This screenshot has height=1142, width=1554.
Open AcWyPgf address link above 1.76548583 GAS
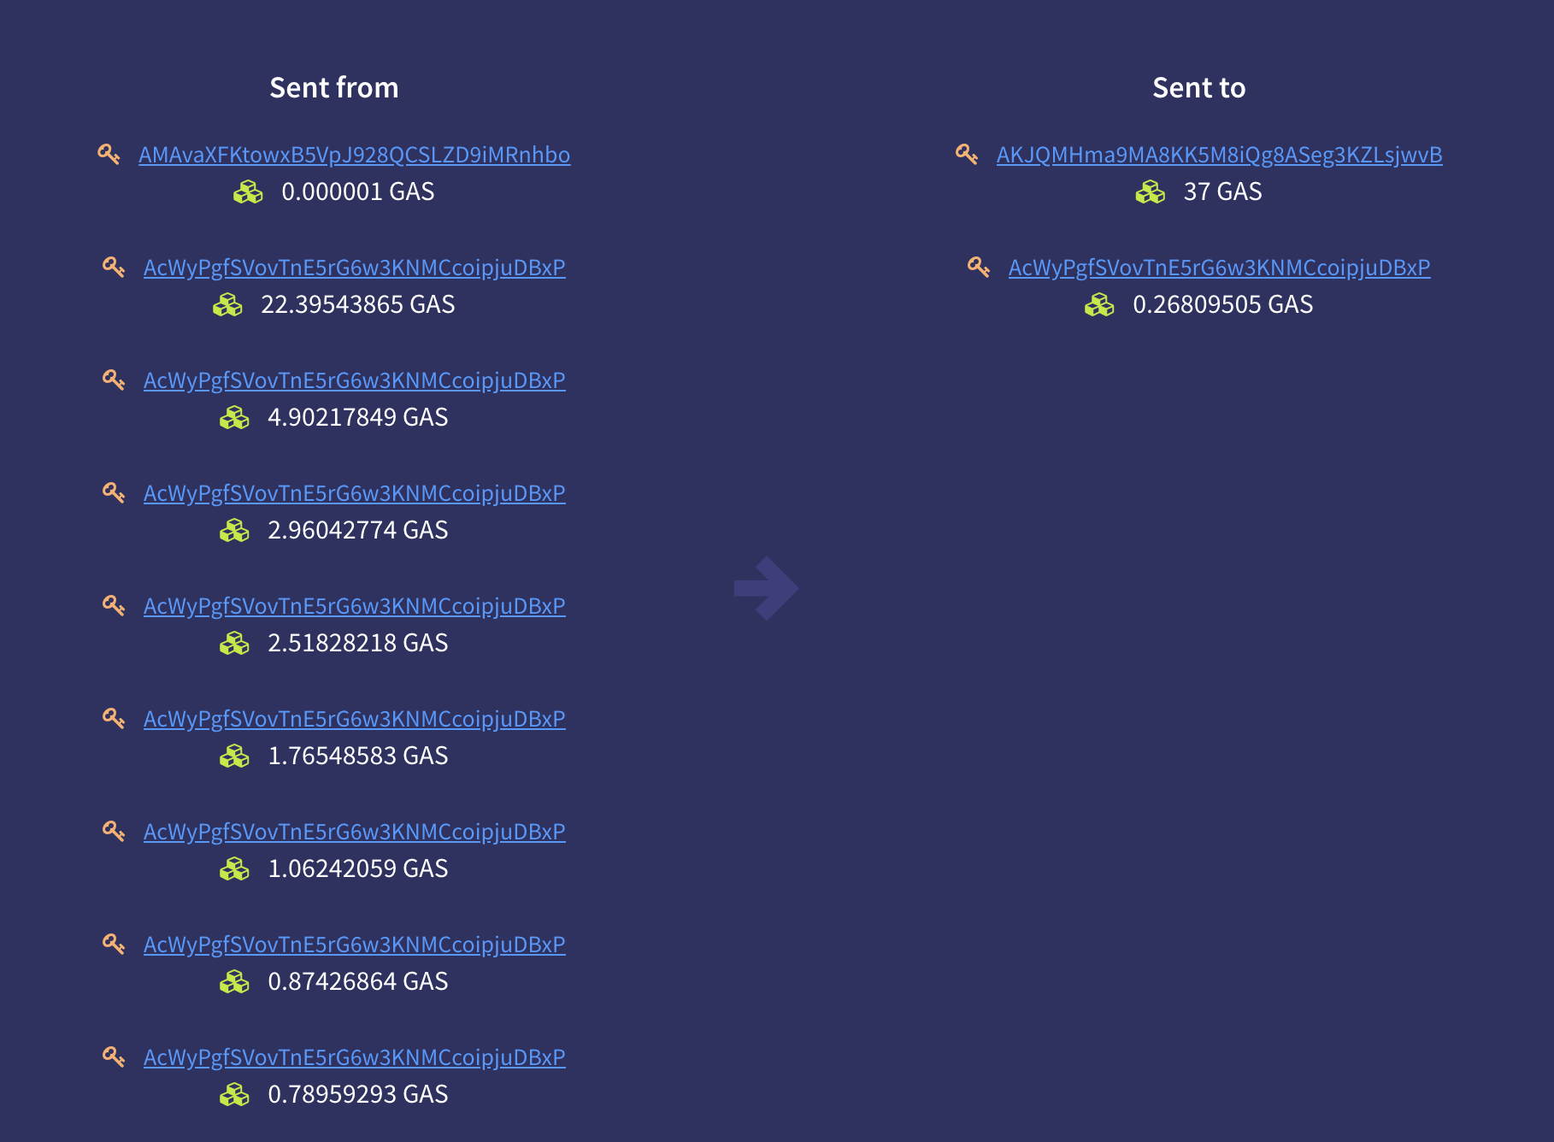pos(355,719)
